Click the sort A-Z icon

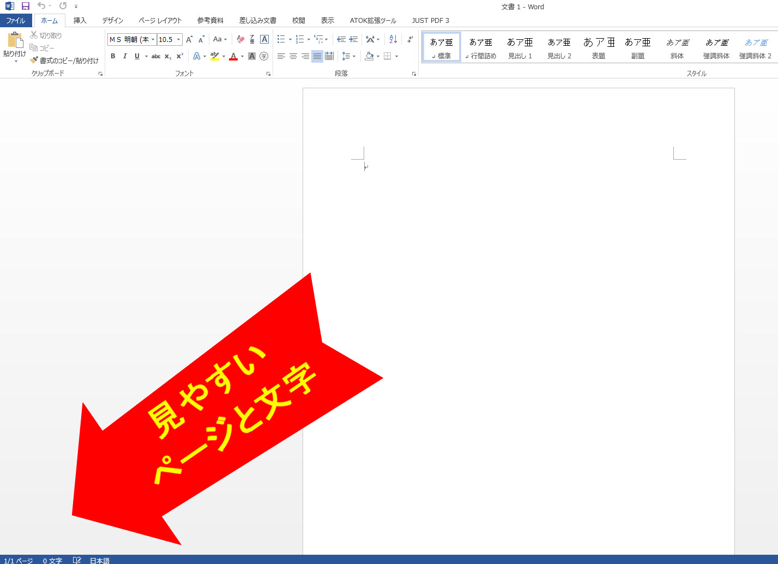[x=393, y=39]
